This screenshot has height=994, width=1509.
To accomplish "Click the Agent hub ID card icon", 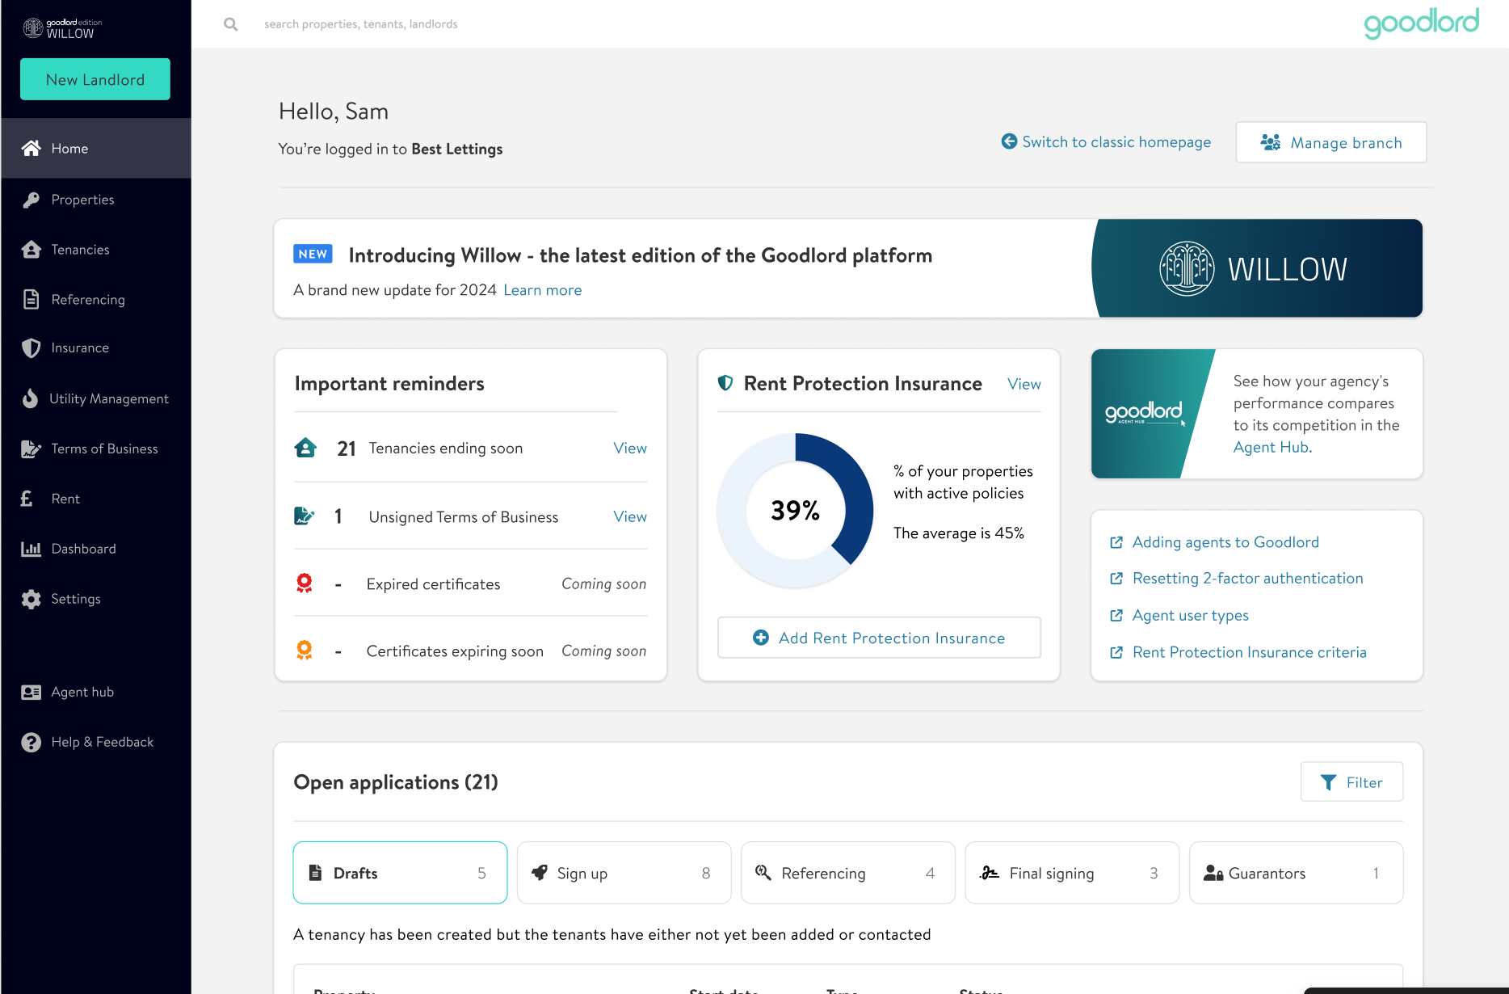I will pos(32,692).
